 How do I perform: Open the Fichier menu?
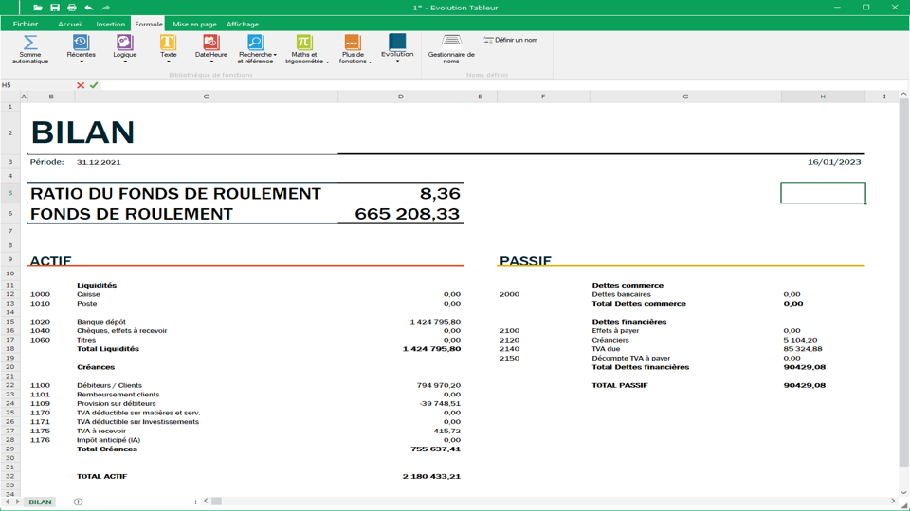tap(26, 24)
